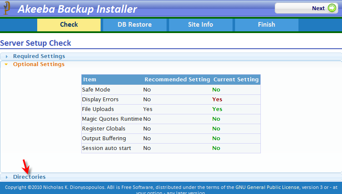This screenshot has height=194, width=342.
Task: Click the Server Setup Check heading
Action: click(36, 43)
